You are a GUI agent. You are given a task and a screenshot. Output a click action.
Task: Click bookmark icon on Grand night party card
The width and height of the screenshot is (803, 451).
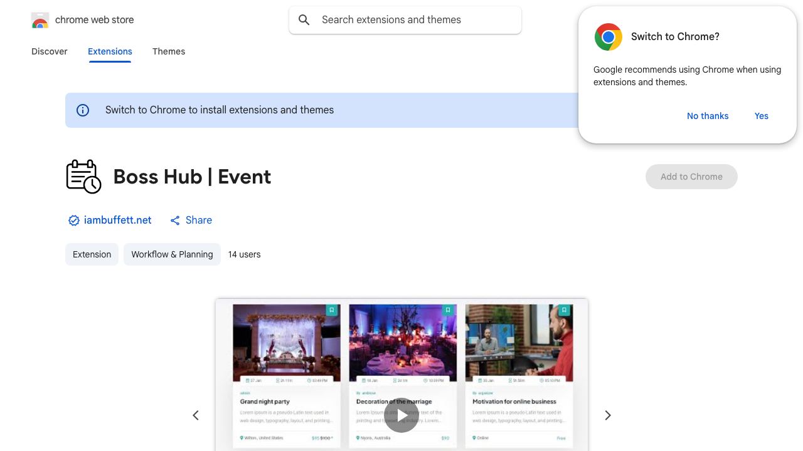tap(332, 310)
